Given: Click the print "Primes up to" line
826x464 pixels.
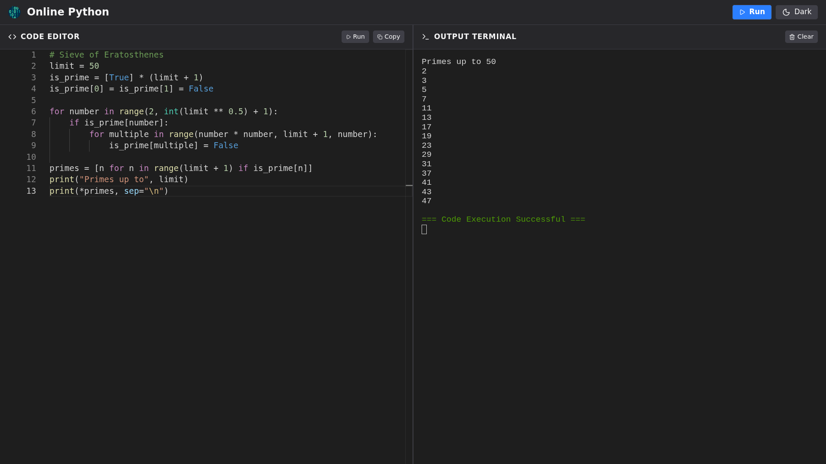Looking at the screenshot, I should pos(119,180).
